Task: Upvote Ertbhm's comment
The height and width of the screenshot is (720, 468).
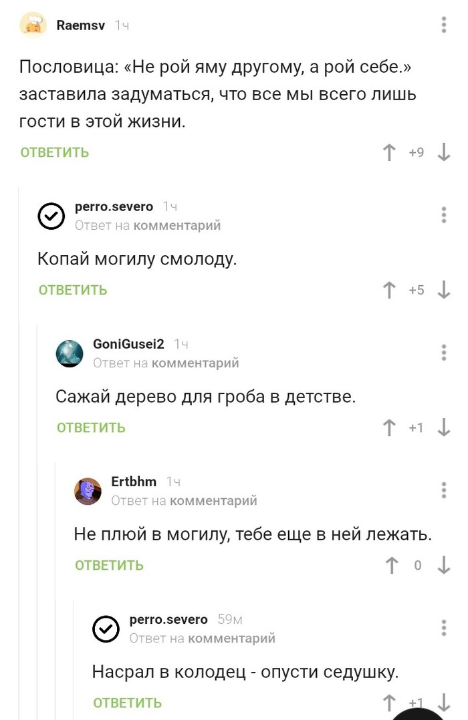Action: [x=392, y=566]
